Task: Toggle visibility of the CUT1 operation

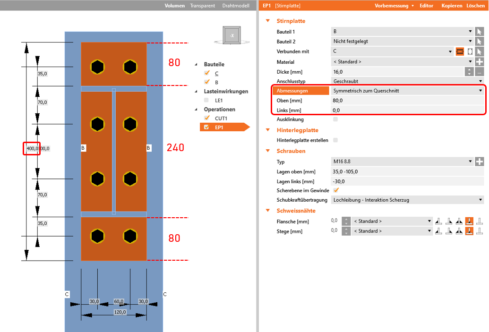Action: coord(206,118)
